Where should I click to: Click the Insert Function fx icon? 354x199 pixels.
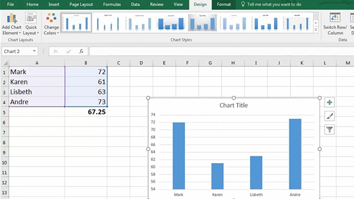81,52
